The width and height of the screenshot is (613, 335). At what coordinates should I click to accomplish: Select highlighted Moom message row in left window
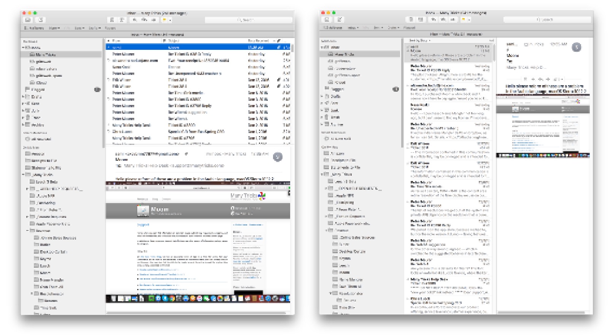[x=198, y=48]
